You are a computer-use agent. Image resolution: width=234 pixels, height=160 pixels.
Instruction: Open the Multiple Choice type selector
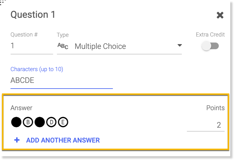[100, 46]
